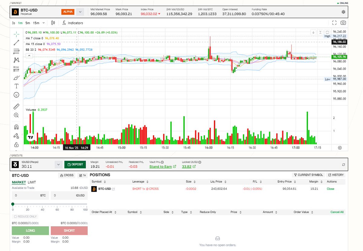Switch to the 5m timeframe
This screenshot has height=251, width=363.
point(28,23)
